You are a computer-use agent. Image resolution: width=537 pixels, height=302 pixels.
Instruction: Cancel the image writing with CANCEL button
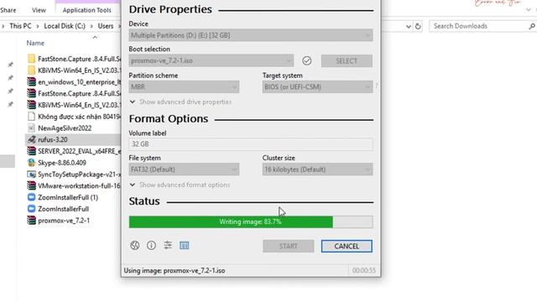click(x=347, y=246)
